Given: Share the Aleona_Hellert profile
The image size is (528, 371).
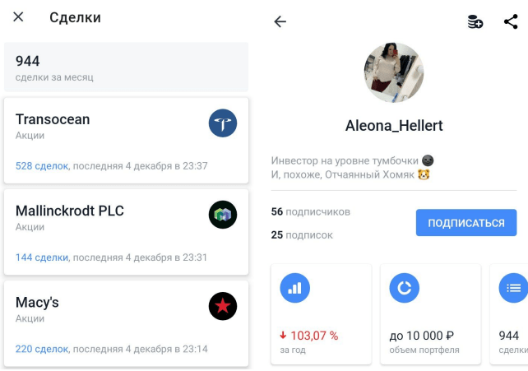Looking at the screenshot, I should tap(511, 22).
